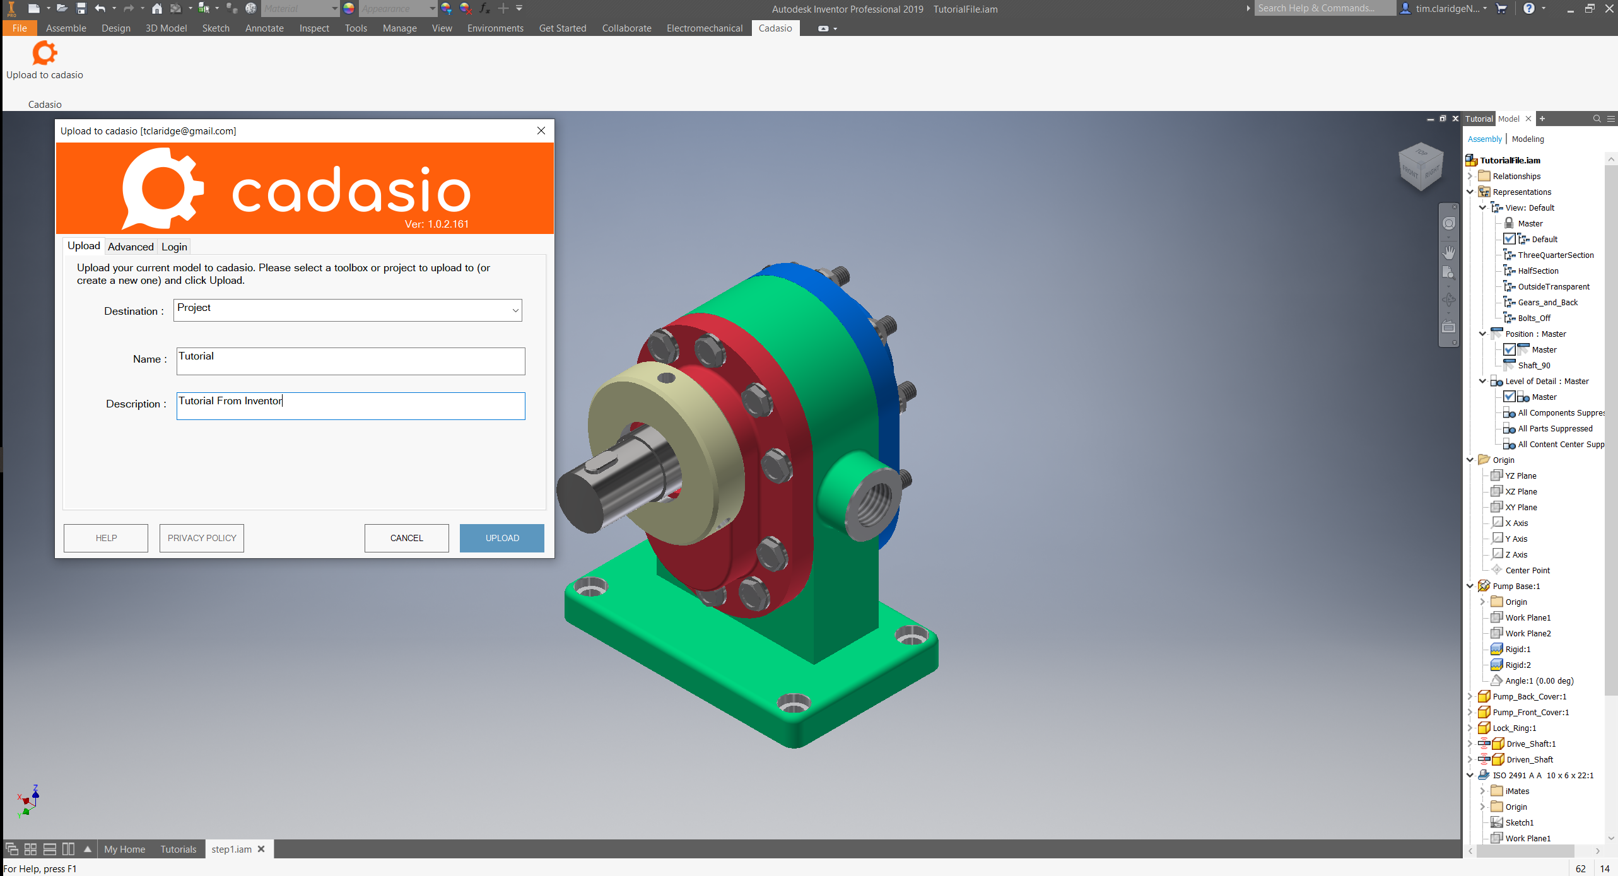
Task: Open the Inspect ribbon tab
Action: coord(314,28)
